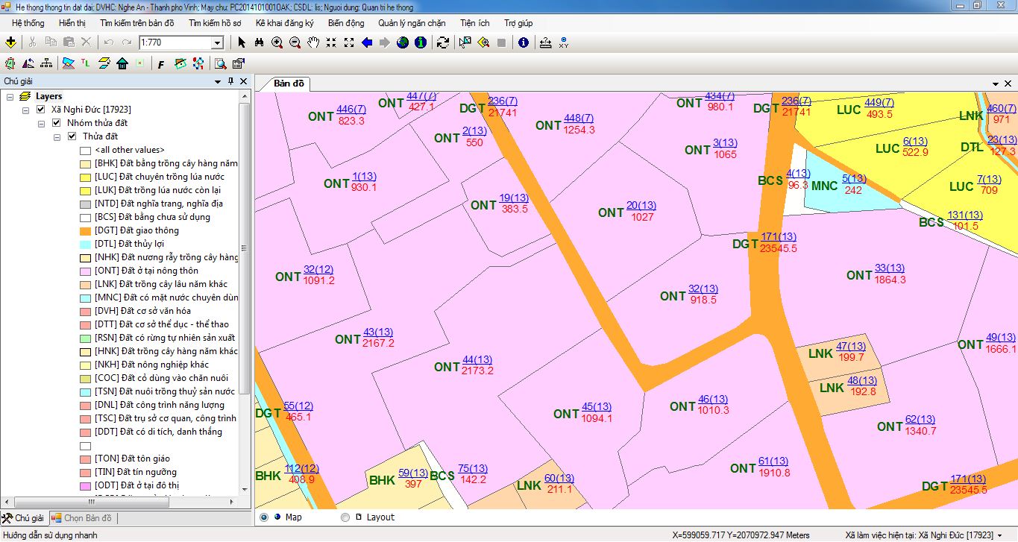Open the Chú giải panel options dropdown arrow
Image resolution: width=1018 pixels, height=542 pixels.
tap(218, 81)
